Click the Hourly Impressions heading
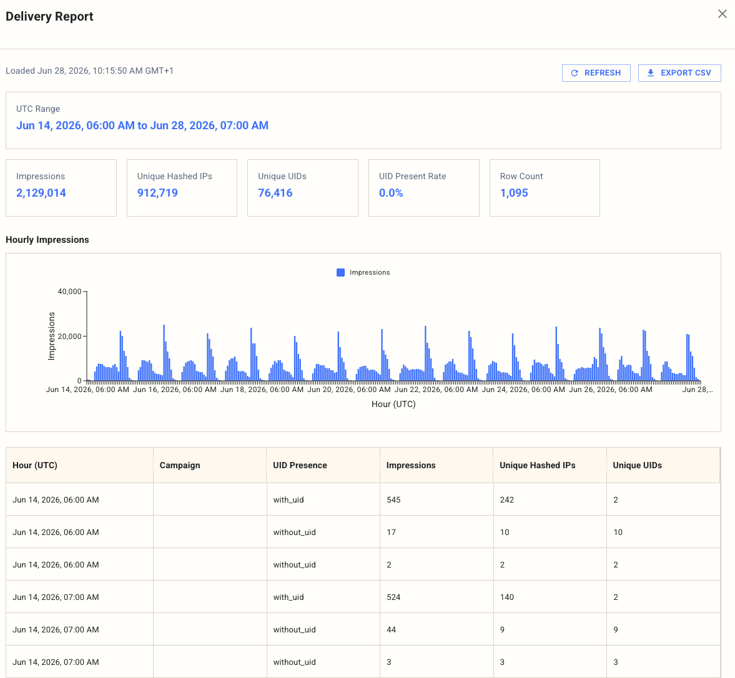Viewport: 735px width, 678px height. coord(47,240)
